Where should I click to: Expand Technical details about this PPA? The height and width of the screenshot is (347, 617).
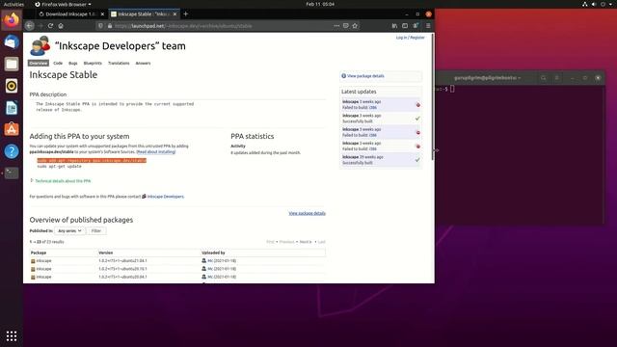tap(63, 181)
